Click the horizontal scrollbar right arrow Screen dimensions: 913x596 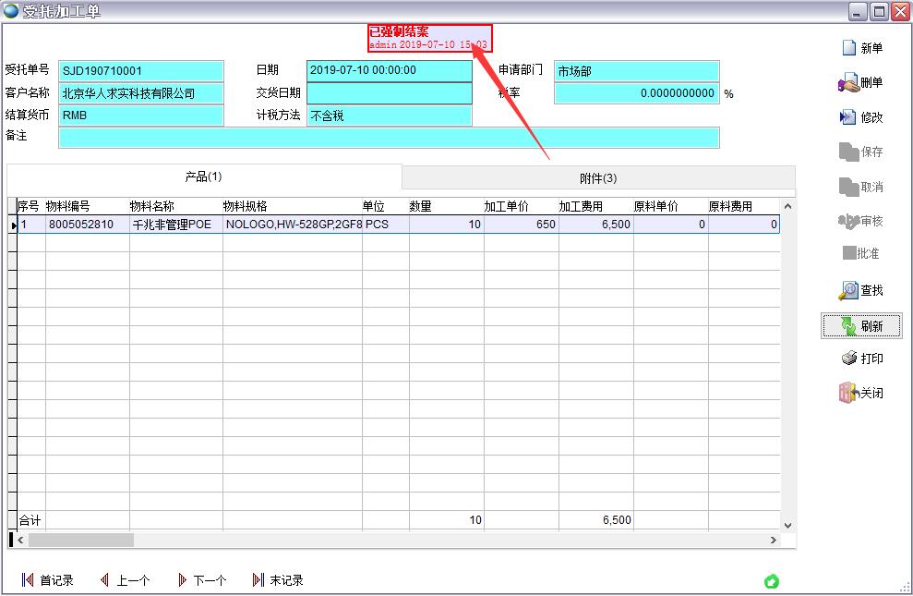pyautogui.click(x=774, y=540)
